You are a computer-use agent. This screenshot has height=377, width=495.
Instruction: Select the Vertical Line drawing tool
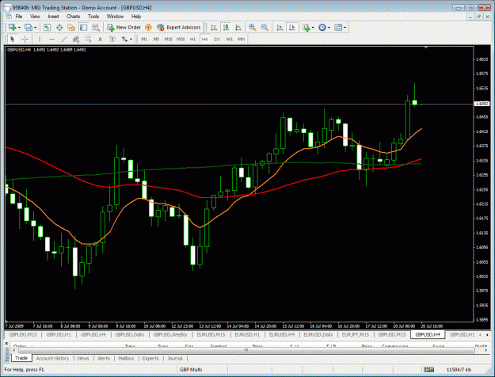40,39
